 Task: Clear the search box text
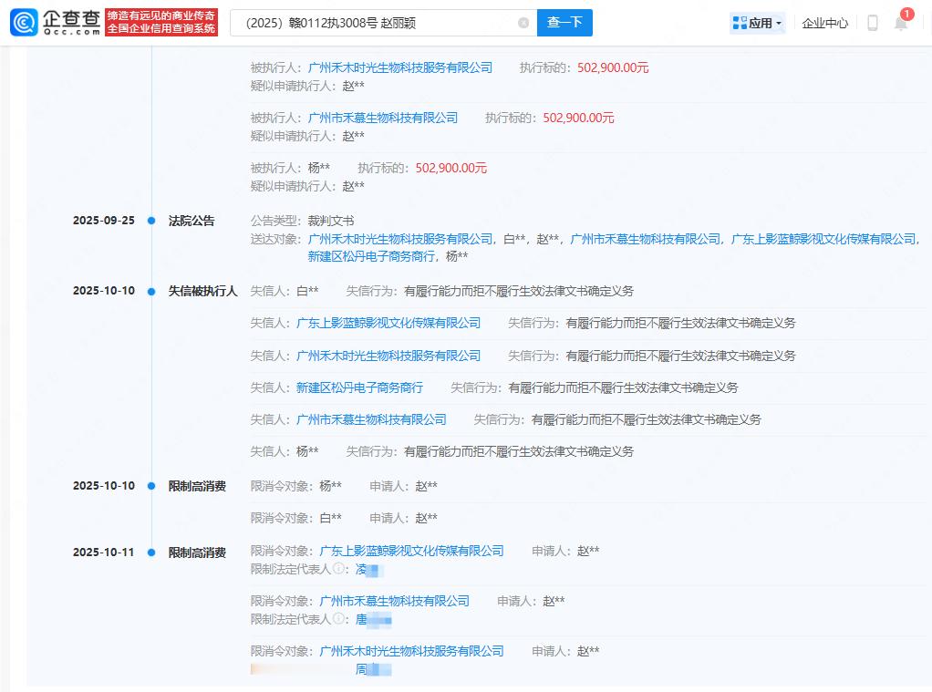pyautogui.click(x=523, y=23)
